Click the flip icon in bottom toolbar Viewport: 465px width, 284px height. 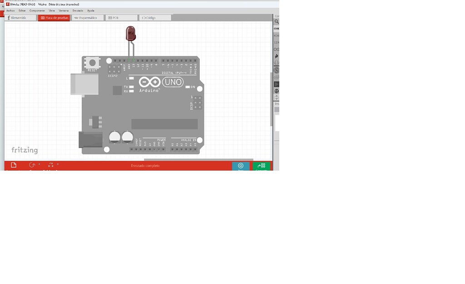tap(51, 165)
